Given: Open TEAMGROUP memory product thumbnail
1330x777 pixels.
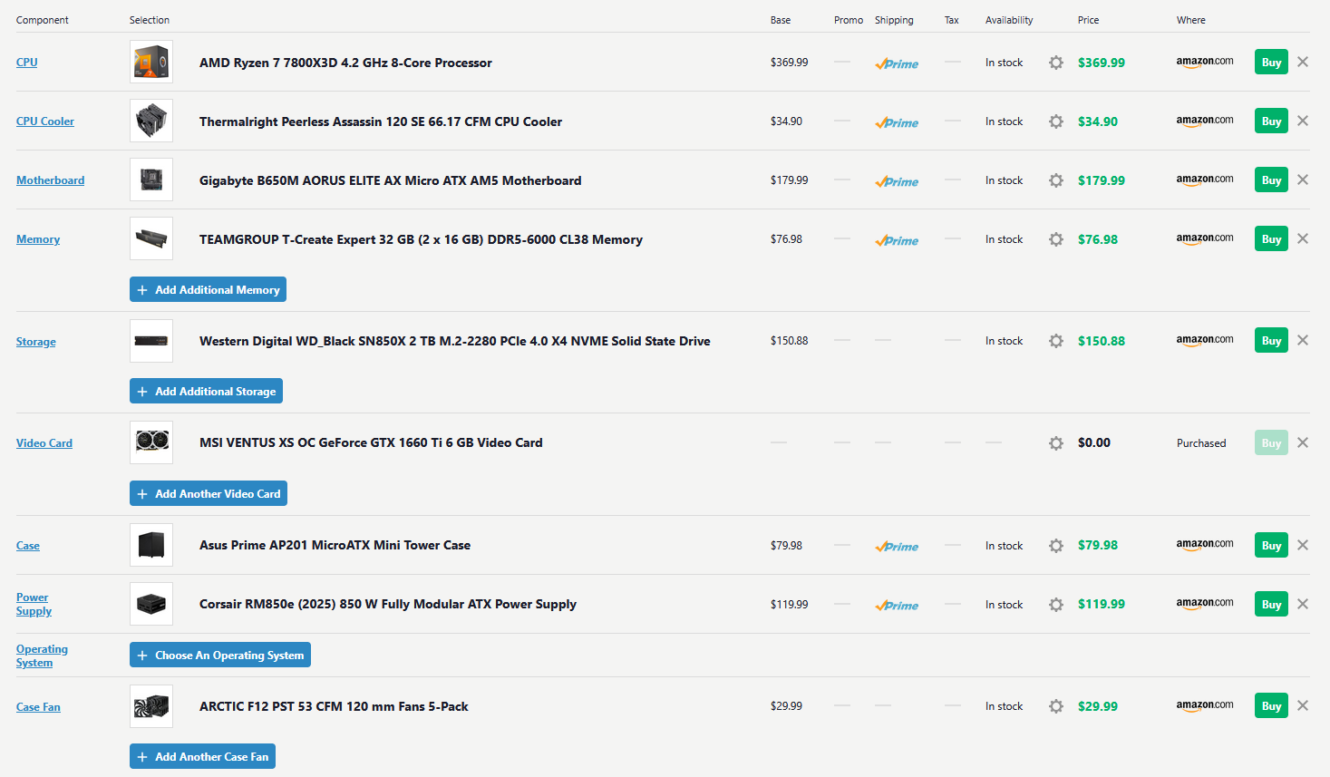Looking at the screenshot, I should point(151,238).
